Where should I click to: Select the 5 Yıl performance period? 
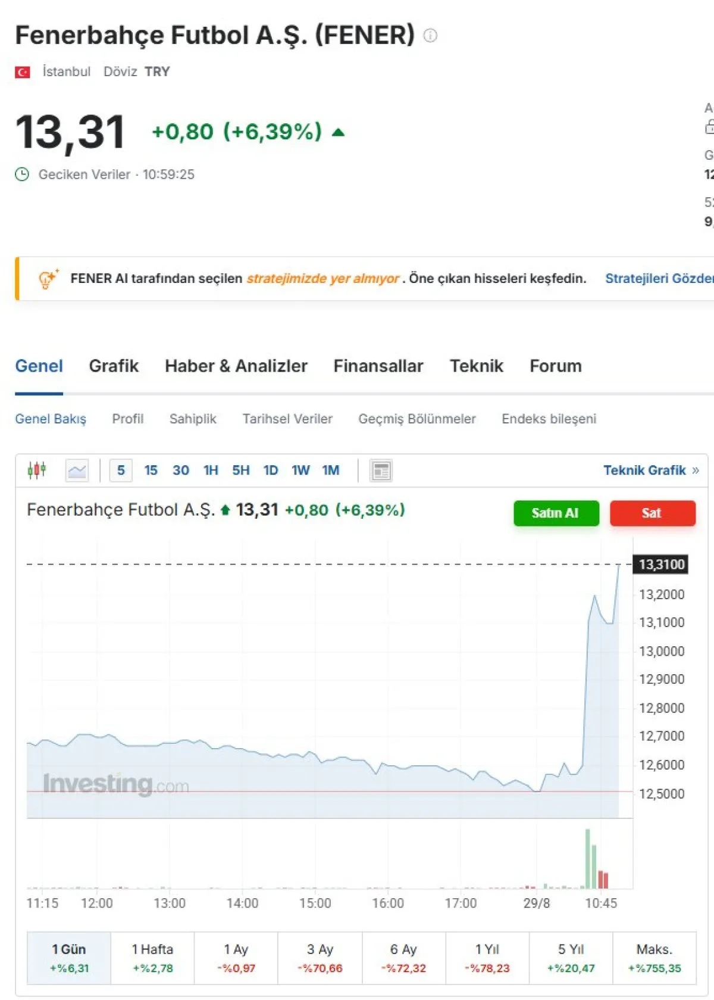pos(571,958)
